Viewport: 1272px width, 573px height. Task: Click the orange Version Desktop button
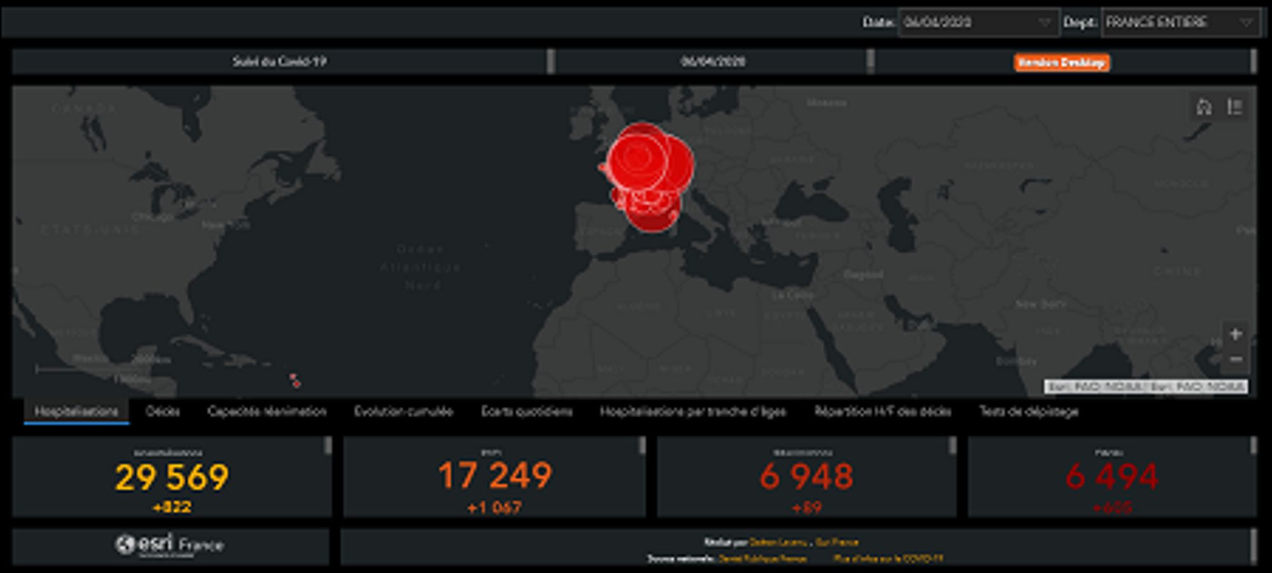(1061, 62)
